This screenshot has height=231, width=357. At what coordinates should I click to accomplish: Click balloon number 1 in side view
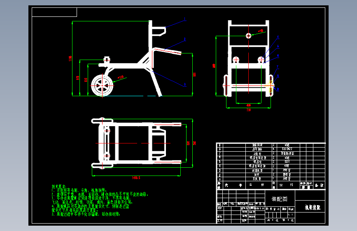click(x=184, y=19)
